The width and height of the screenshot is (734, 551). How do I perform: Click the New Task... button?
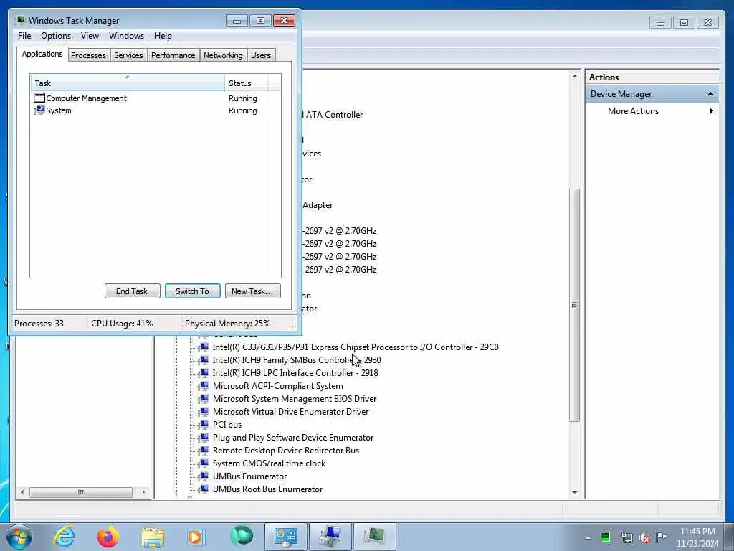253,291
